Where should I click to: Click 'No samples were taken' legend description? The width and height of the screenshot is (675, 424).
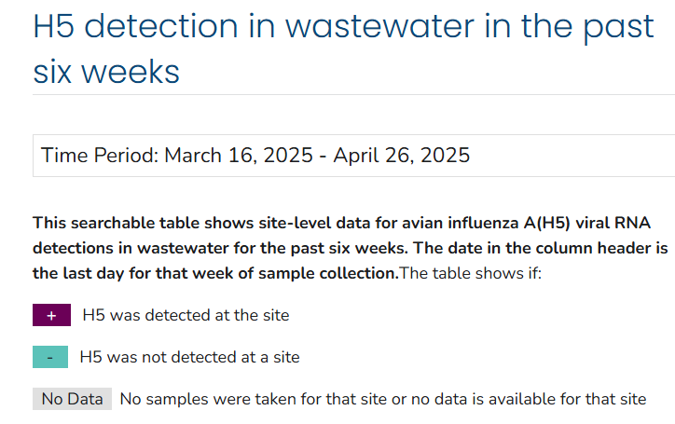point(383,399)
